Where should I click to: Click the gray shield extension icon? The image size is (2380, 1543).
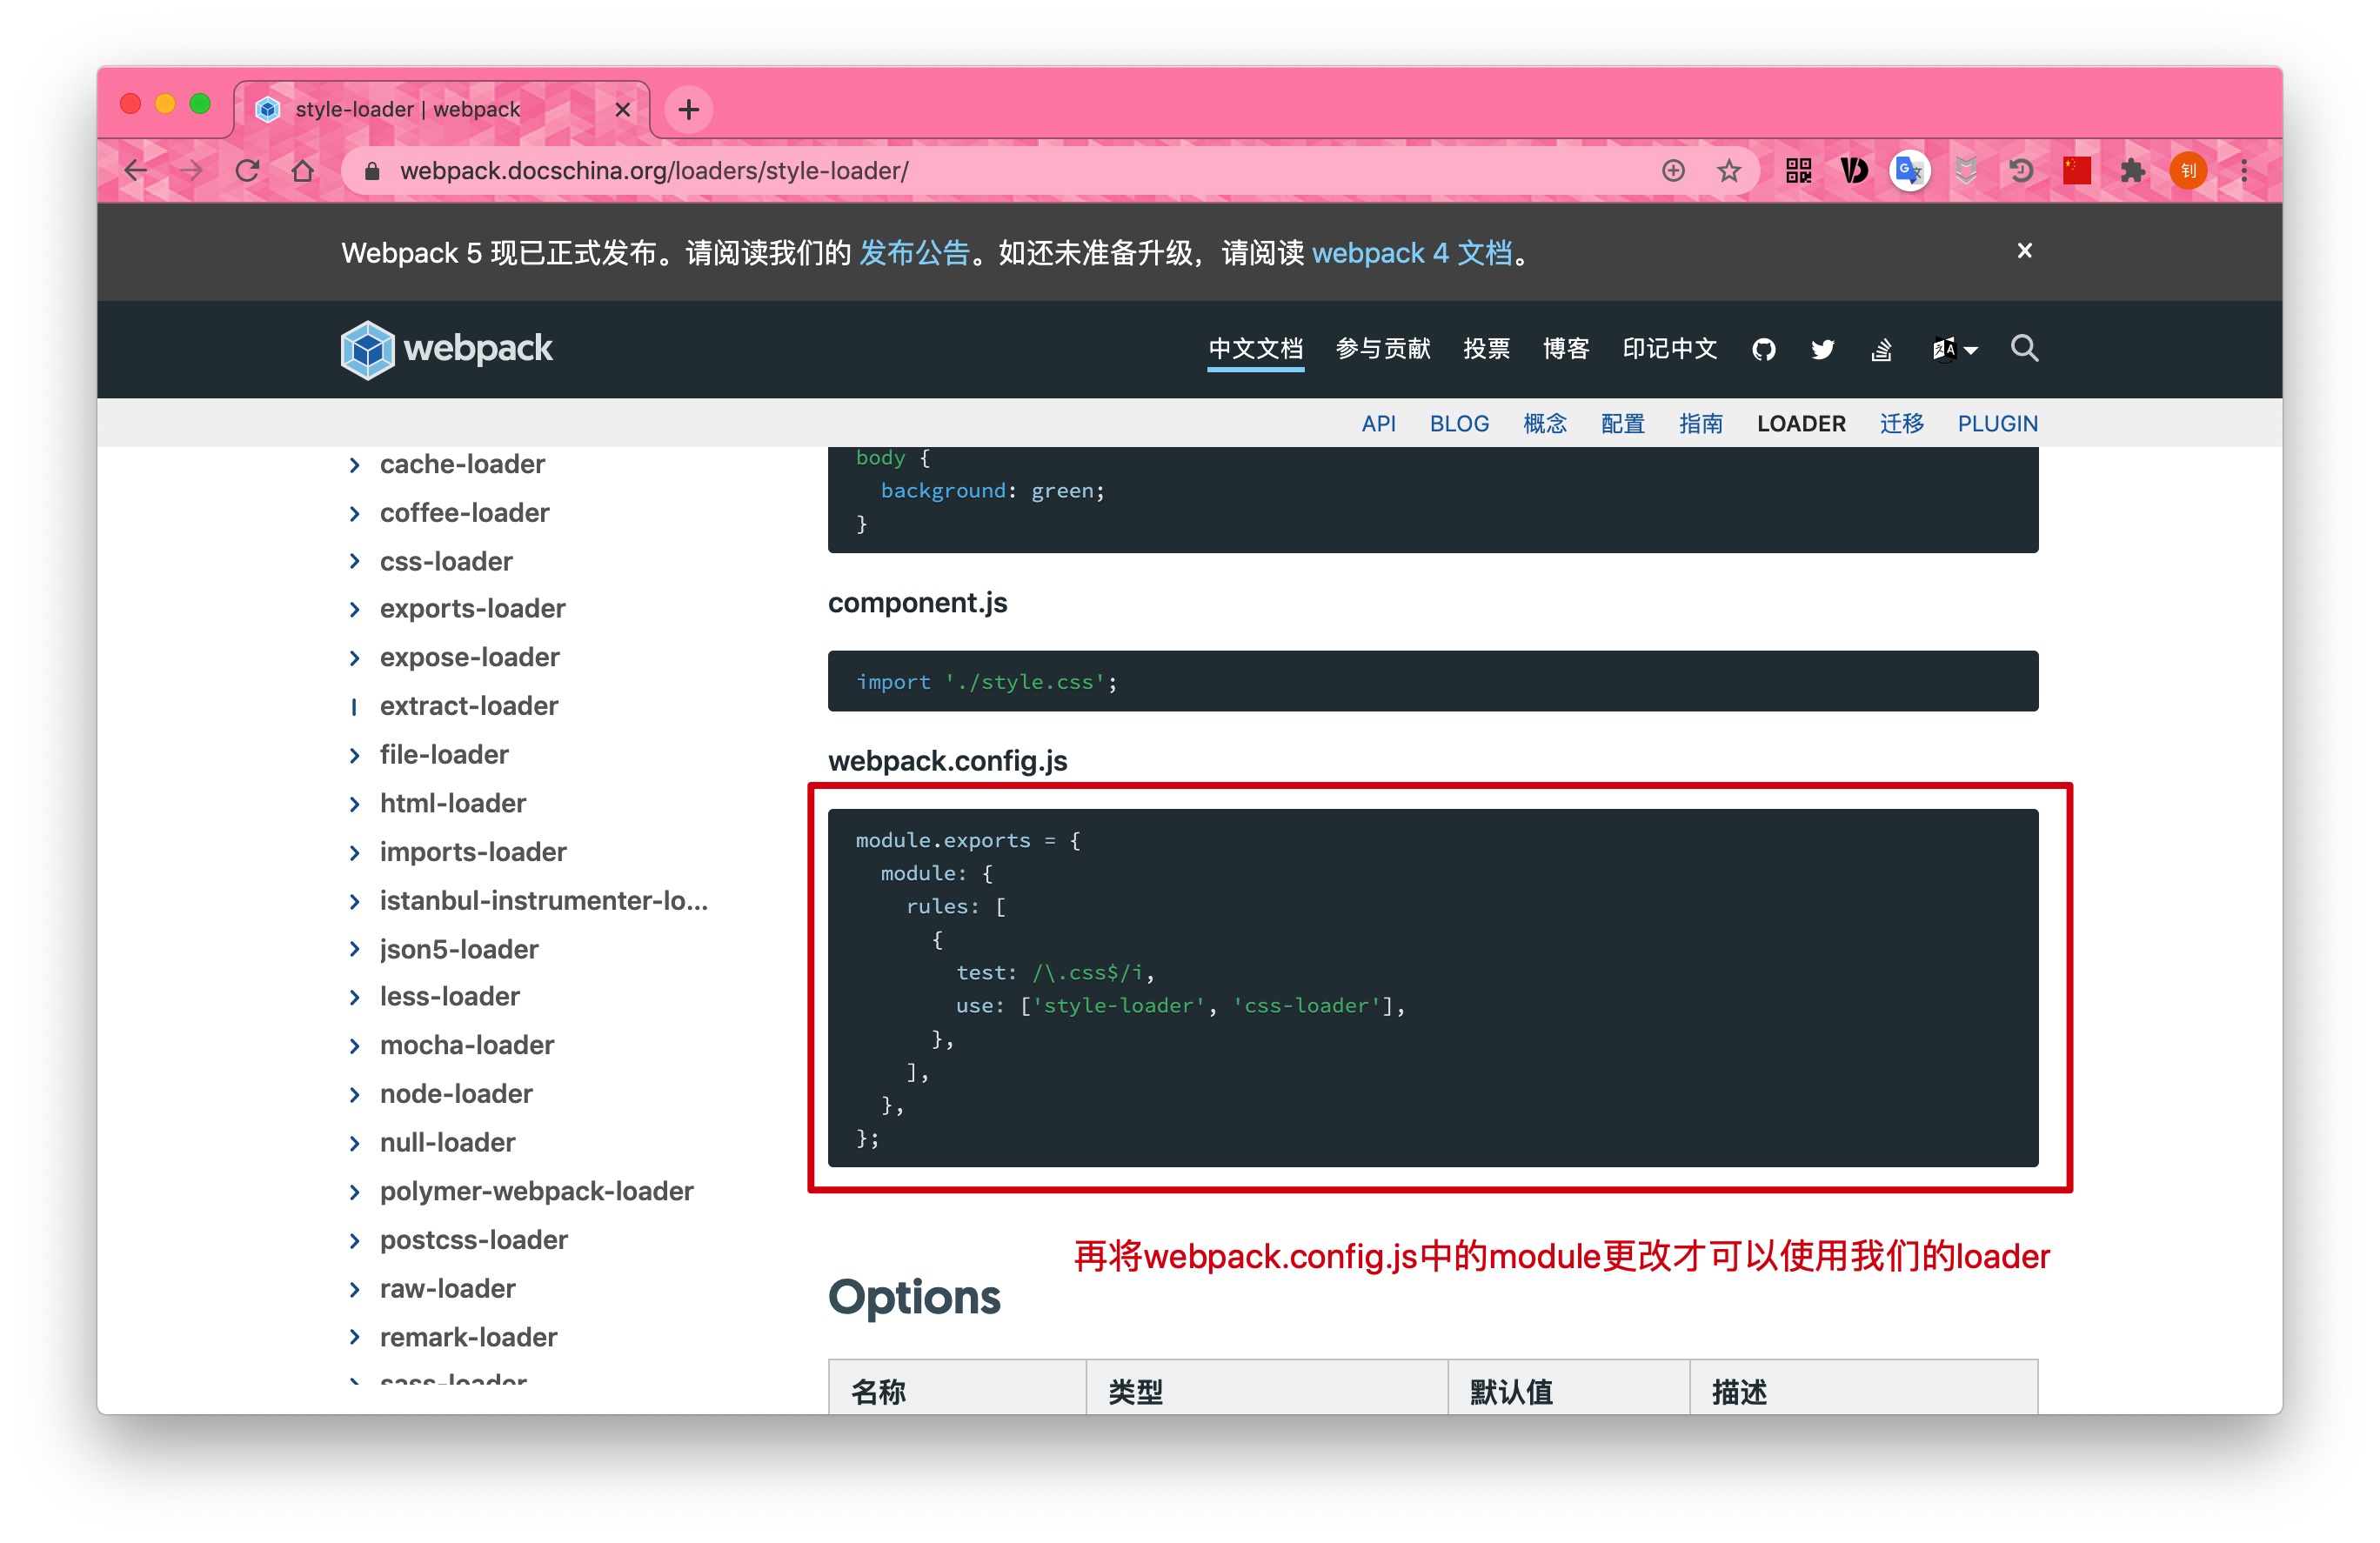(x=1965, y=171)
